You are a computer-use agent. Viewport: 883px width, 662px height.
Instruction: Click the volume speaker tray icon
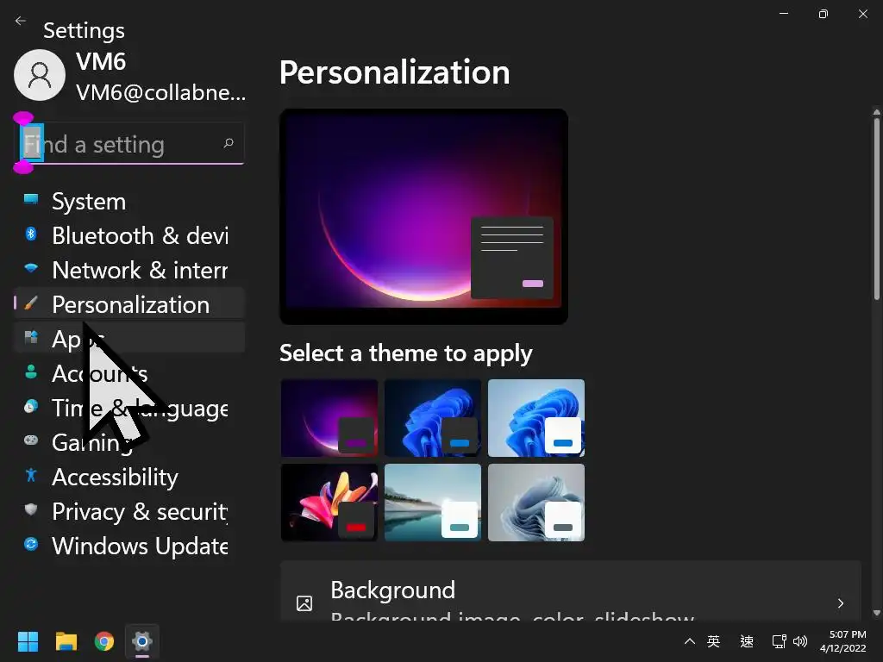tap(799, 641)
